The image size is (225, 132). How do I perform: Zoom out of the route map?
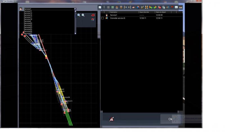tap(83, 15)
